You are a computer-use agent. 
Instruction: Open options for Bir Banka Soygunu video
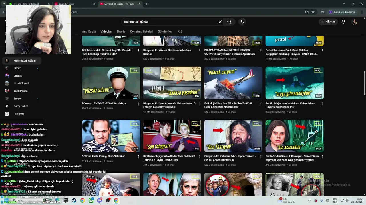pos(200,157)
